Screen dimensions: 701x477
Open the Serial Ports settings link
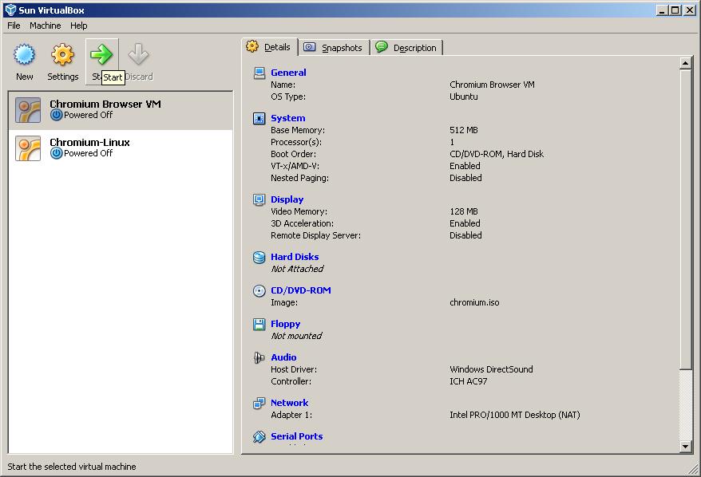(x=296, y=437)
